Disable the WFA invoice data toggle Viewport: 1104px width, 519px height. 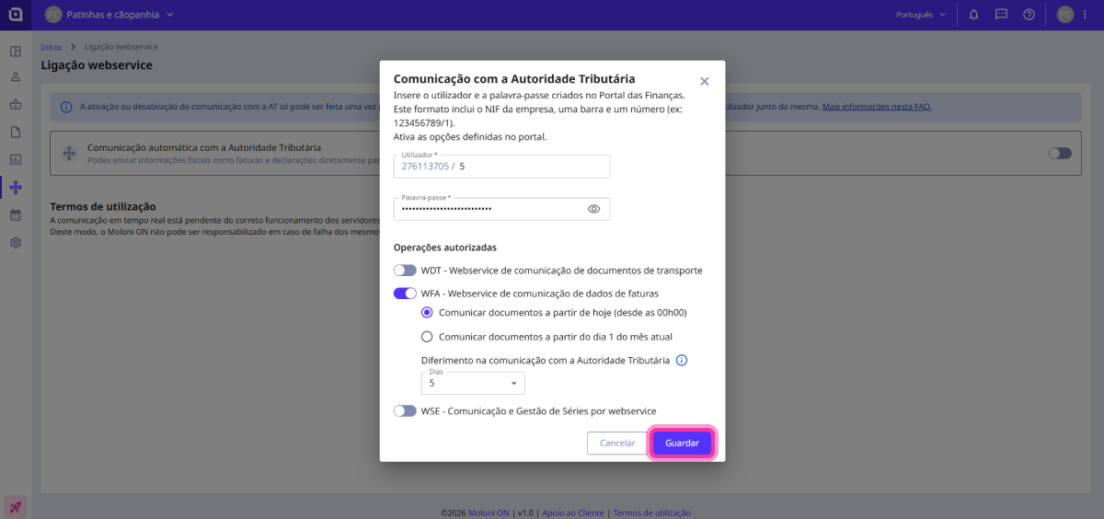click(x=405, y=294)
